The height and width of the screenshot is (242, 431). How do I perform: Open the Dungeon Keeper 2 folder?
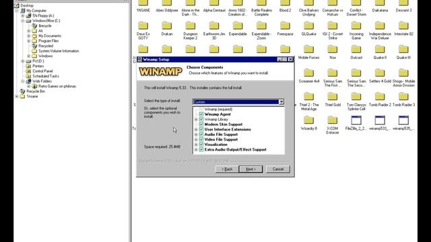tap(190, 31)
